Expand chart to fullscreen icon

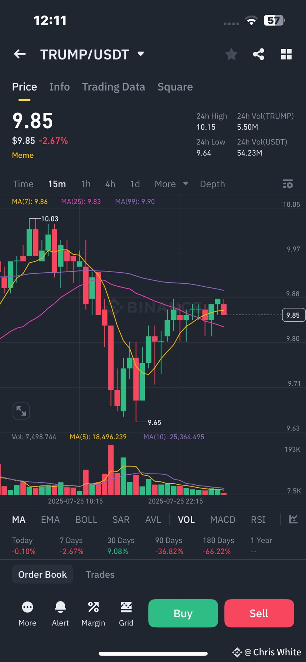[21, 411]
